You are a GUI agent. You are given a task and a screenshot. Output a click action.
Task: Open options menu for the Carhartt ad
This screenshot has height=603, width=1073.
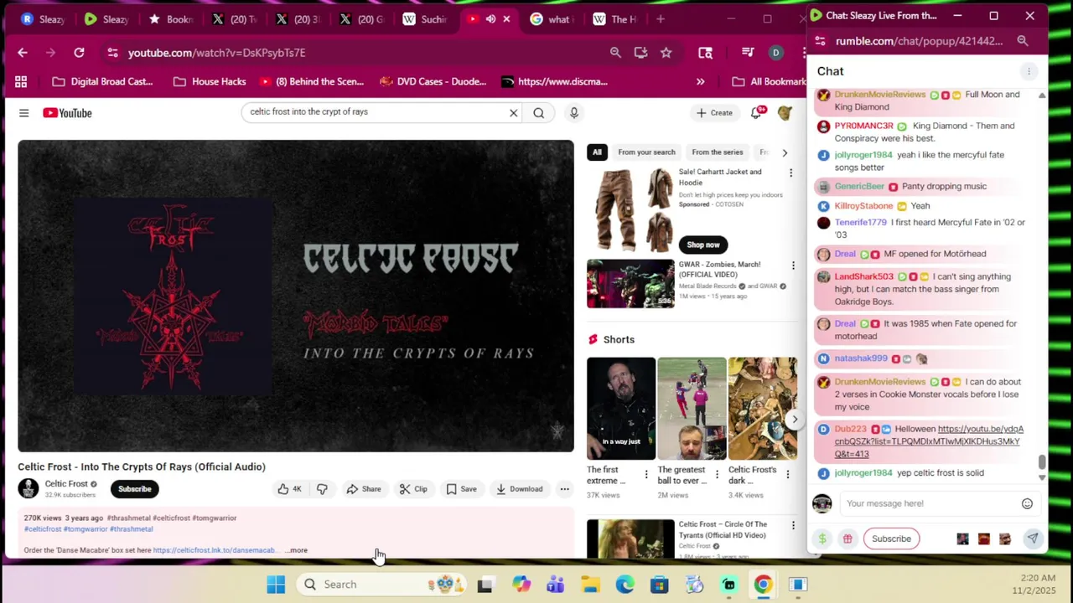(x=790, y=173)
